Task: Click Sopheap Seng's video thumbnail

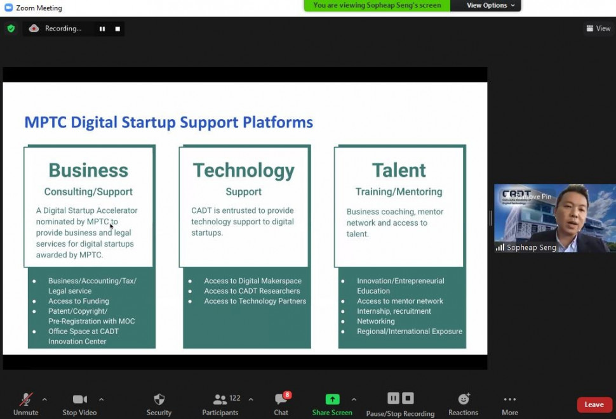Action: (x=554, y=218)
